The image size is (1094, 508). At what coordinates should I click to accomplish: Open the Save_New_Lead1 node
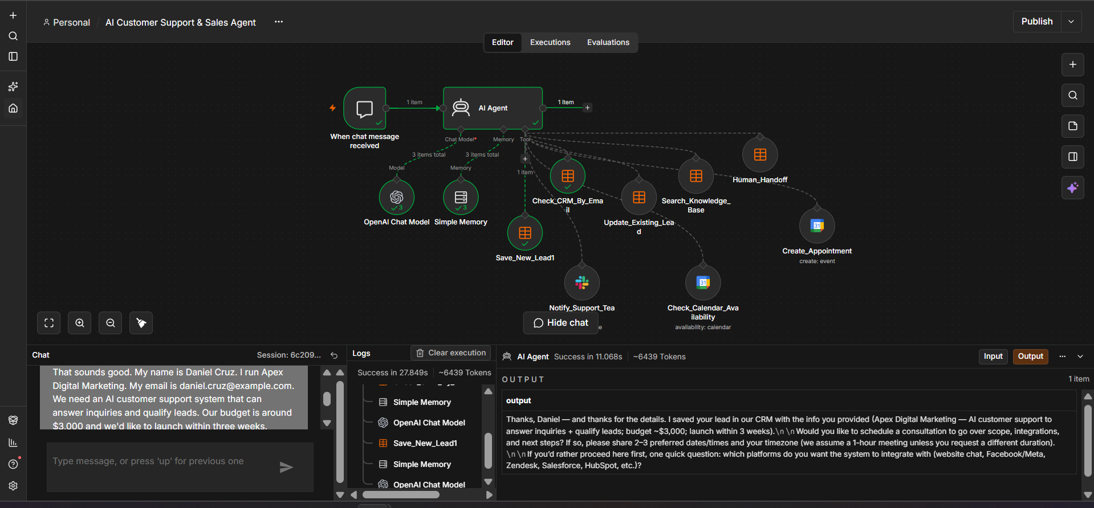pos(525,233)
